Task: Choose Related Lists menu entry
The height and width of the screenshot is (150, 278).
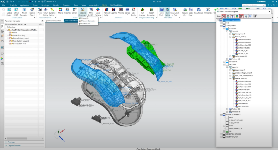Action: 86,24
